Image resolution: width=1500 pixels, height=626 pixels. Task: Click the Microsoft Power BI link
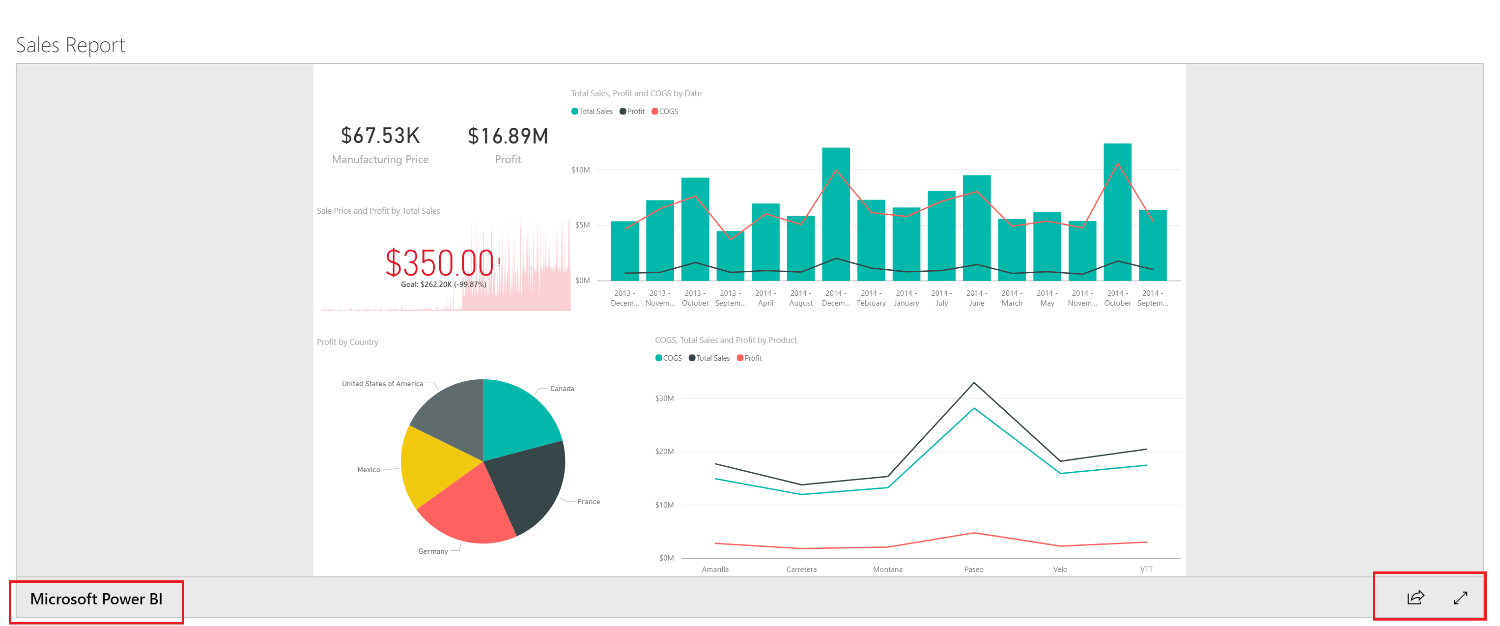click(96, 598)
